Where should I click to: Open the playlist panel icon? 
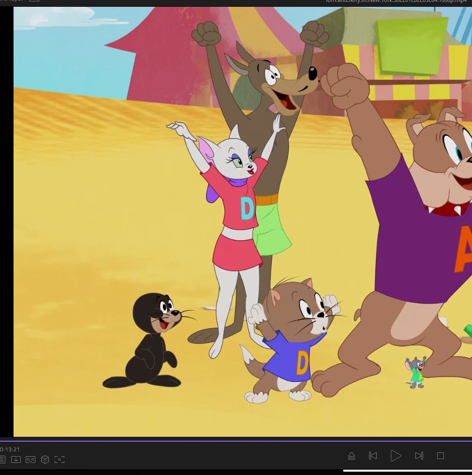[x=2, y=460]
